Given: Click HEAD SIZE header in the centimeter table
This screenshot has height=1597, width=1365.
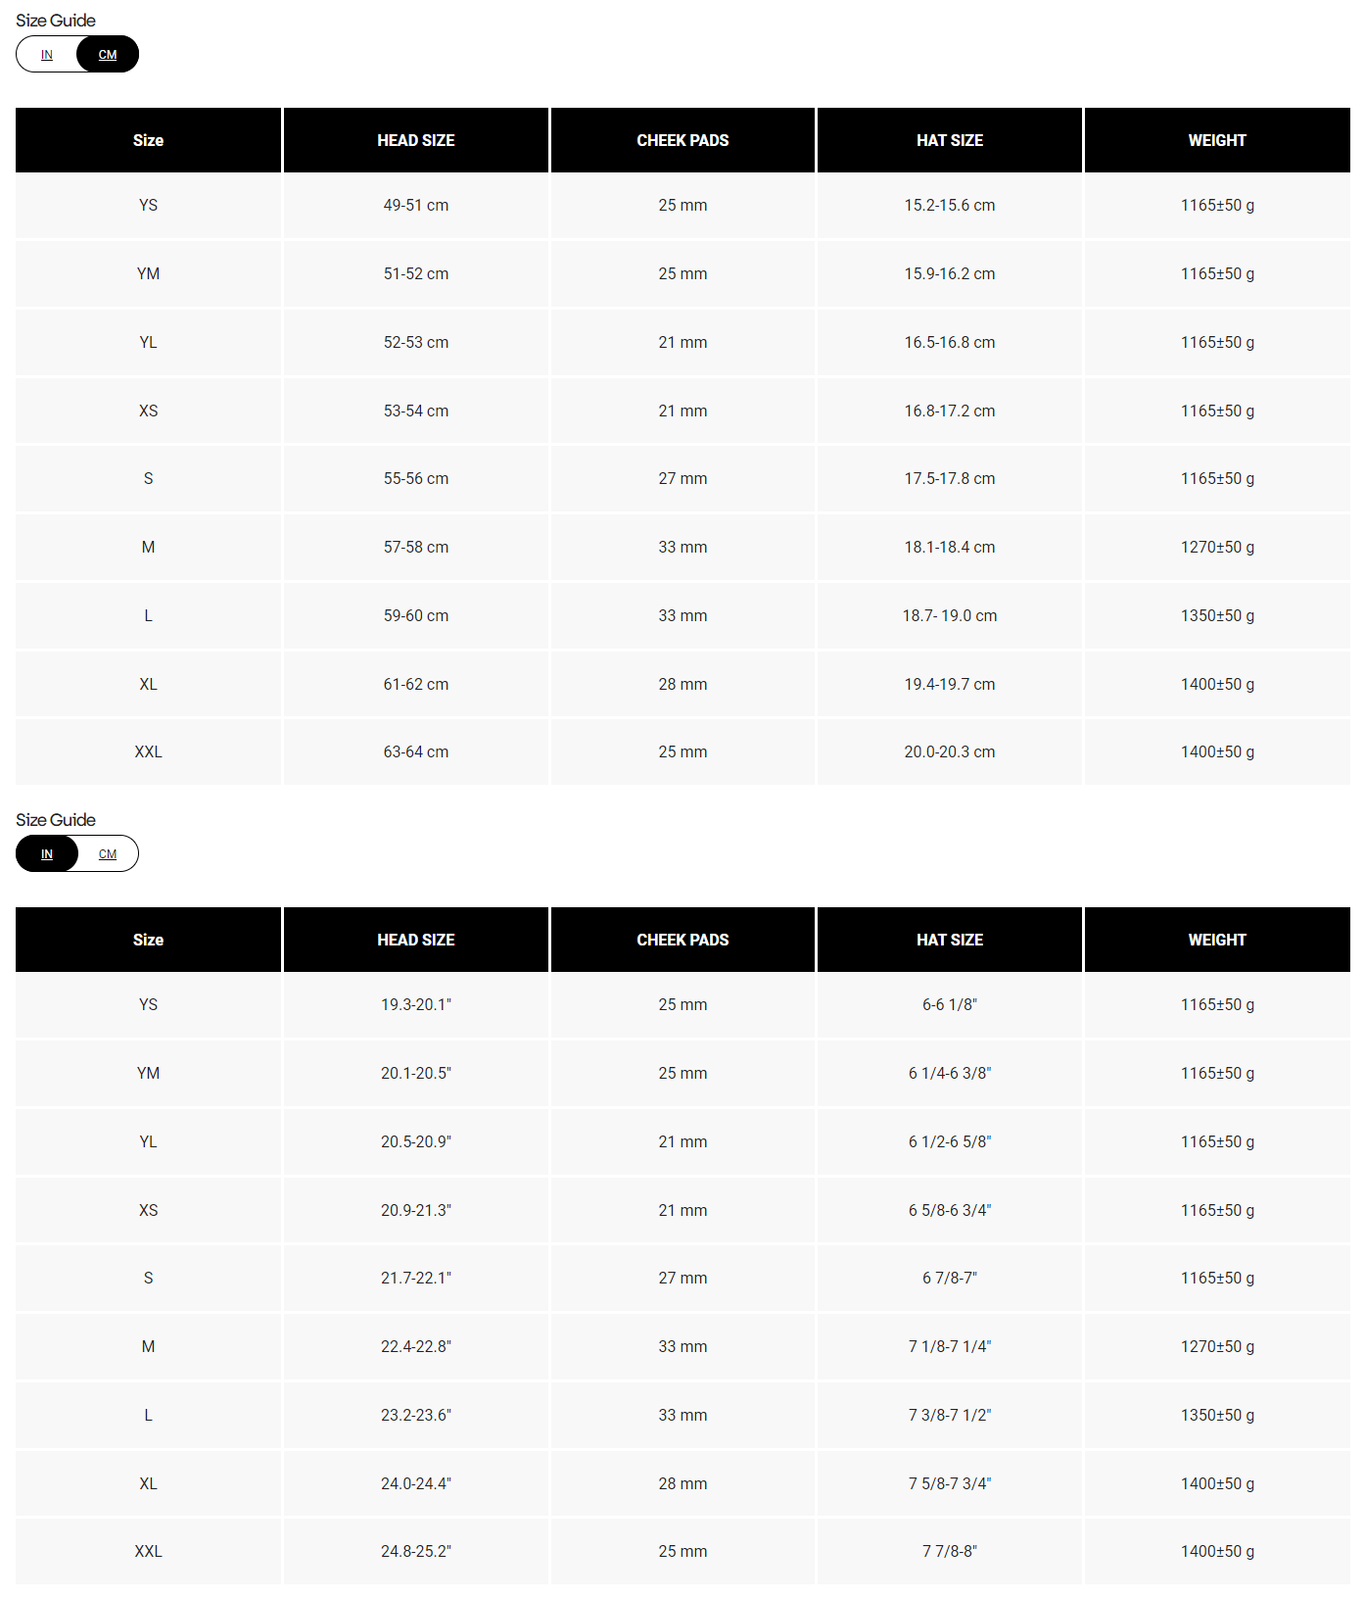Looking at the screenshot, I should coord(416,140).
